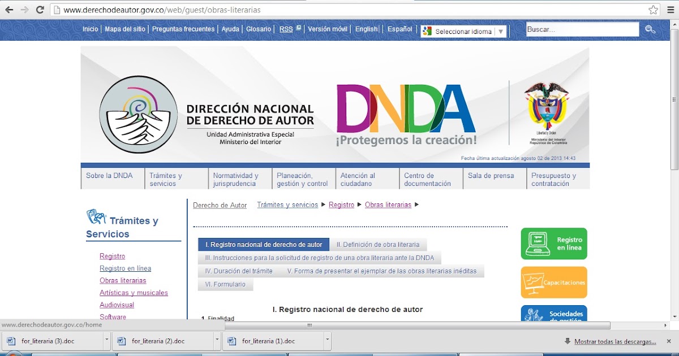
Task: Open the Sobre la DNDA menu
Action: pos(113,179)
